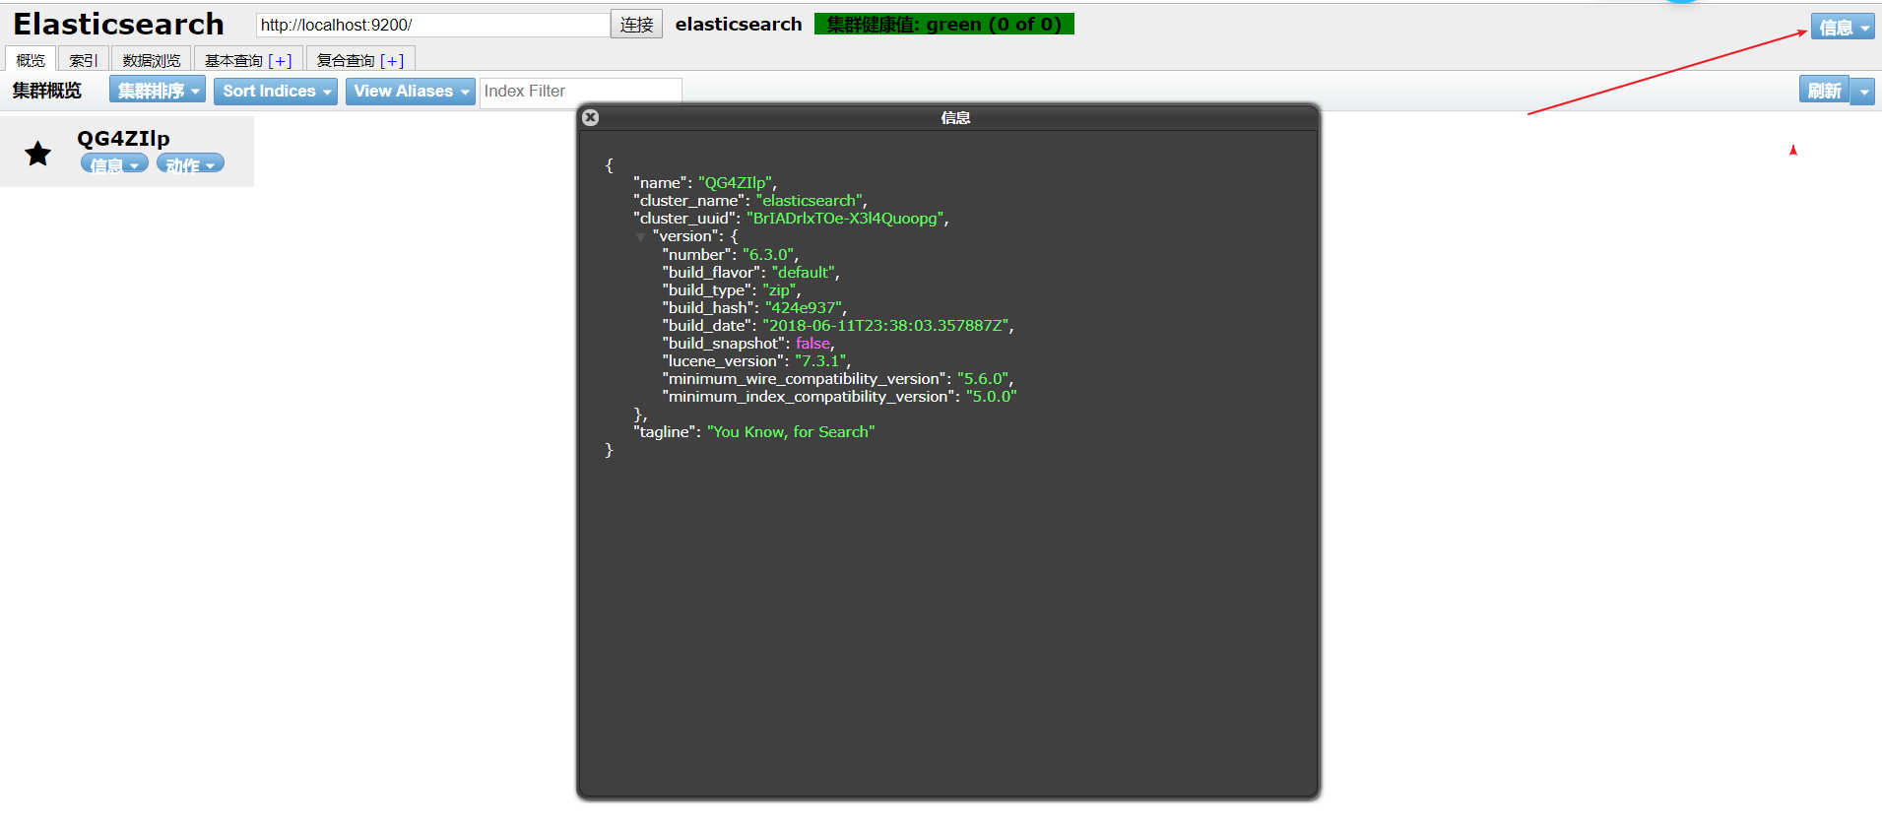Screen dimensions: 1882x831
Task: Click the master node star icon
Action: pos(38,154)
